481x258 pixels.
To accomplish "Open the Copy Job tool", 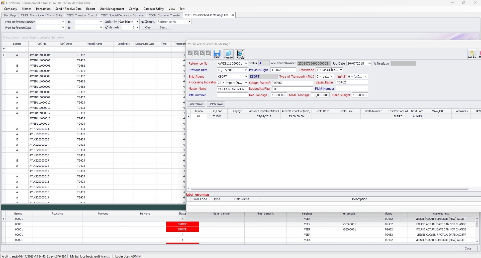I will (228, 54).
